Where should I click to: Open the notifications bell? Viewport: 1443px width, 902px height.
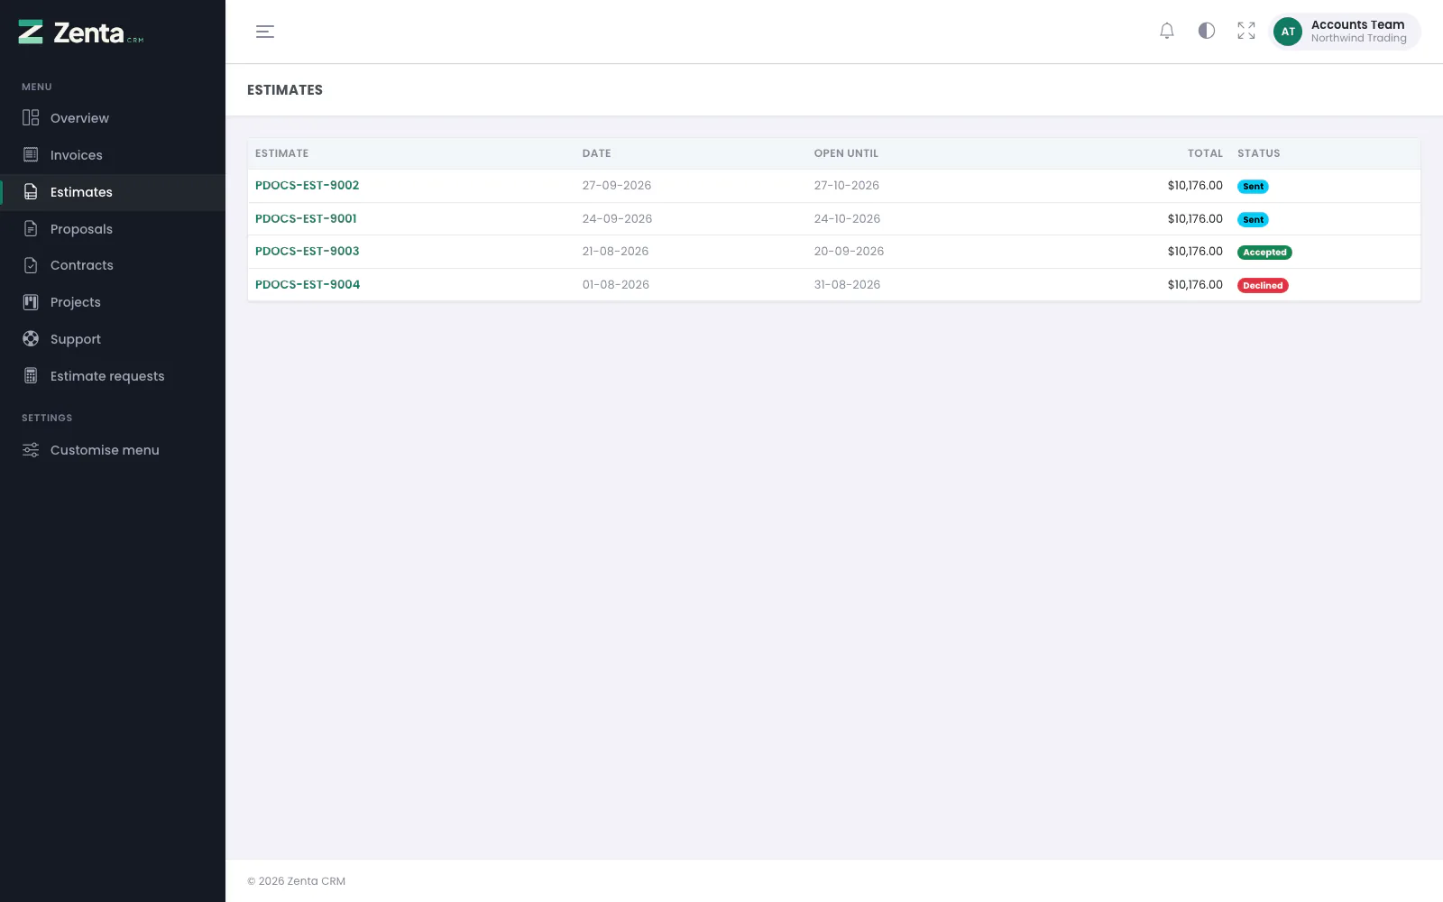coord(1167,31)
